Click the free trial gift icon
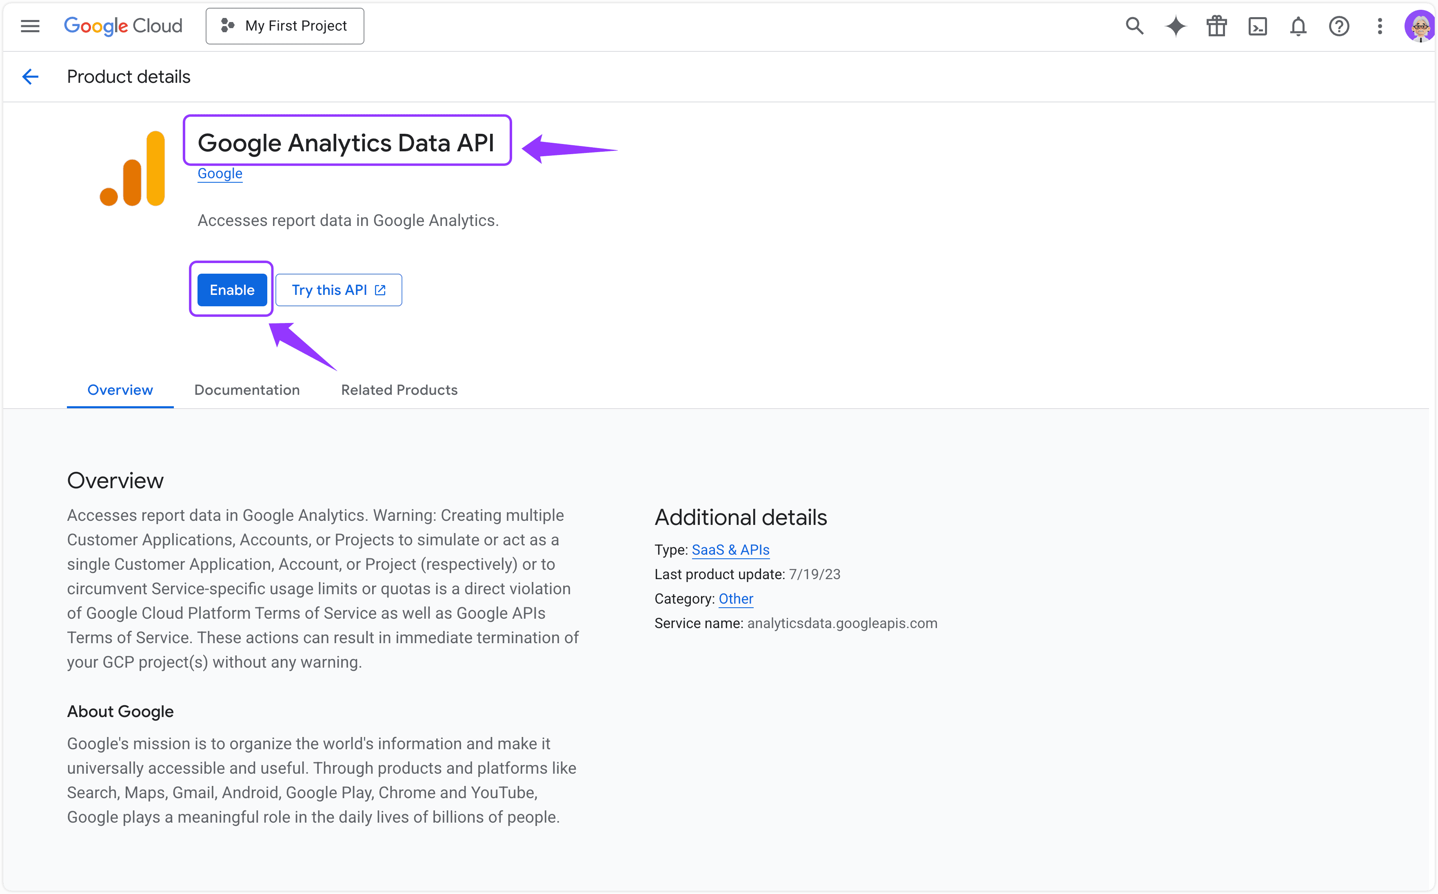This screenshot has width=1438, height=894. point(1217,25)
